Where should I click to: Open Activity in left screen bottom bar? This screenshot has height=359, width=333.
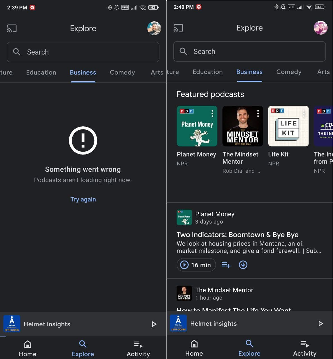click(138, 348)
